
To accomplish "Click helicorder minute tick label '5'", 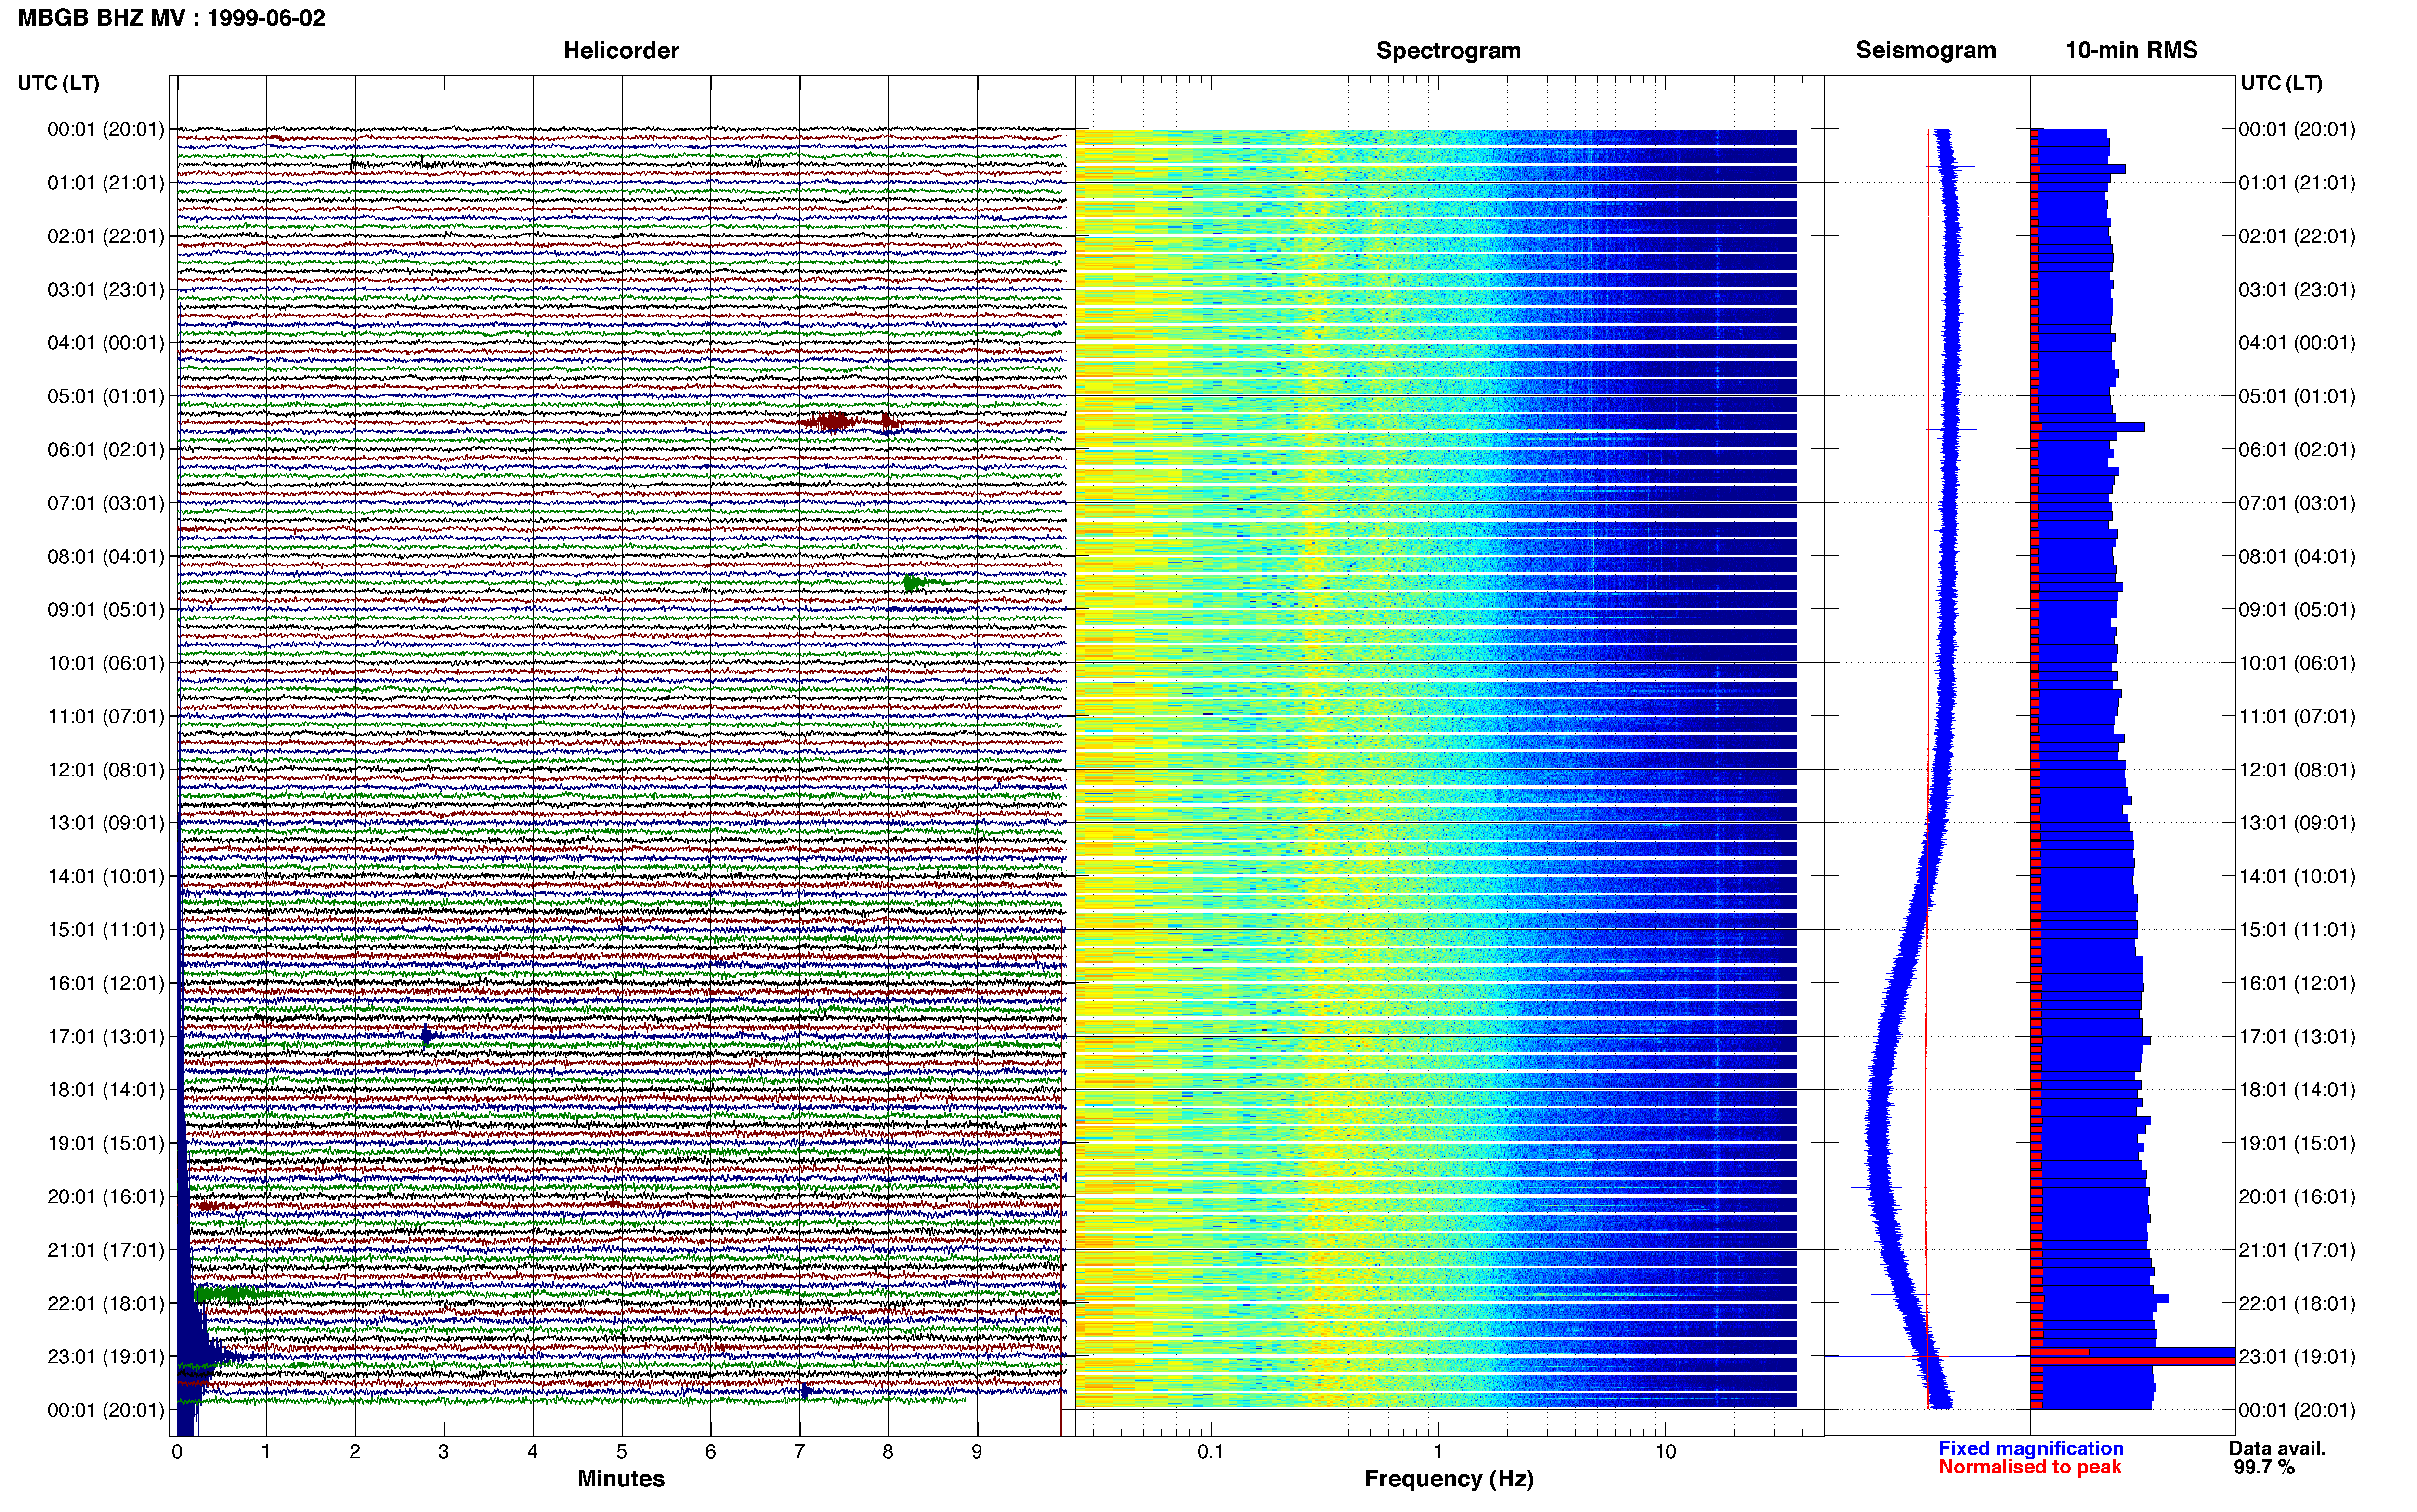I will (x=622, y=1452).
